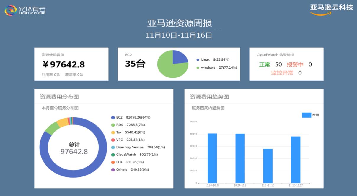Image resolution: width=357 pixels, height=196 pixels.
Task: Click the 资源使用费用 label
Action: tap(53, 55)
